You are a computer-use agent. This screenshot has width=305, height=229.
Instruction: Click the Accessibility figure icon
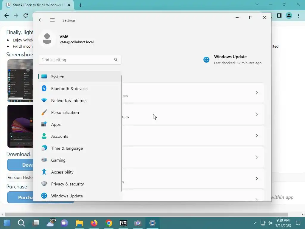pos(44,172)
